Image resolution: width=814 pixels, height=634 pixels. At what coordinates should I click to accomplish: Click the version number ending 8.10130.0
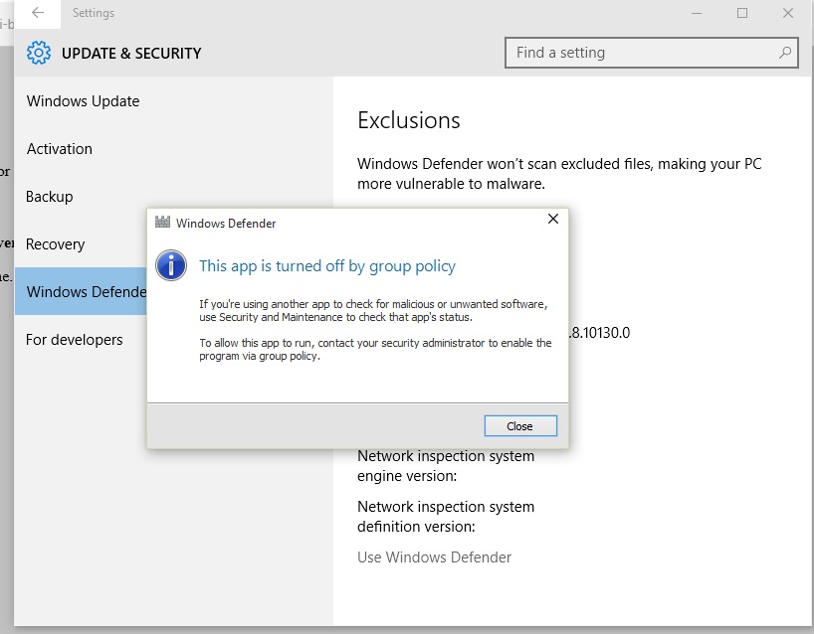600,333
